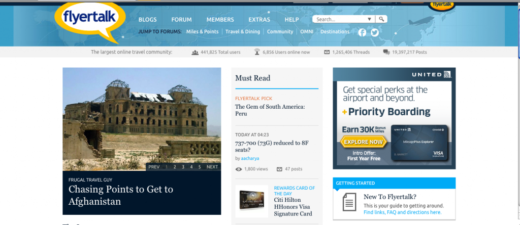
Task: Click the threads envelope icon
Action: click(327, 52)
